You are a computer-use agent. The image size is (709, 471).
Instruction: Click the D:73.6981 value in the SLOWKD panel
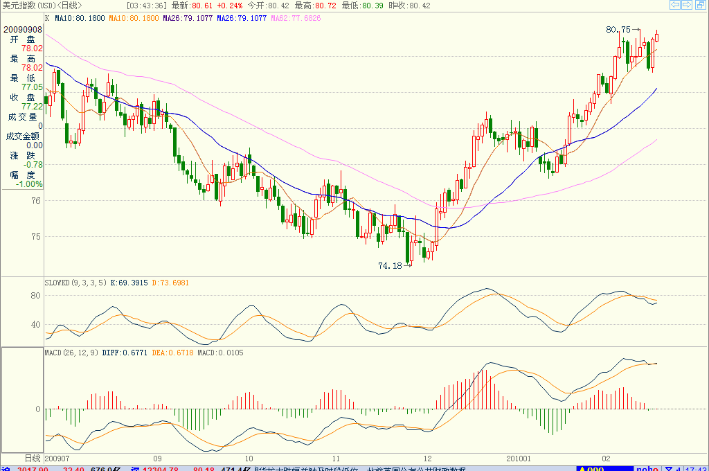click(170, 283)
